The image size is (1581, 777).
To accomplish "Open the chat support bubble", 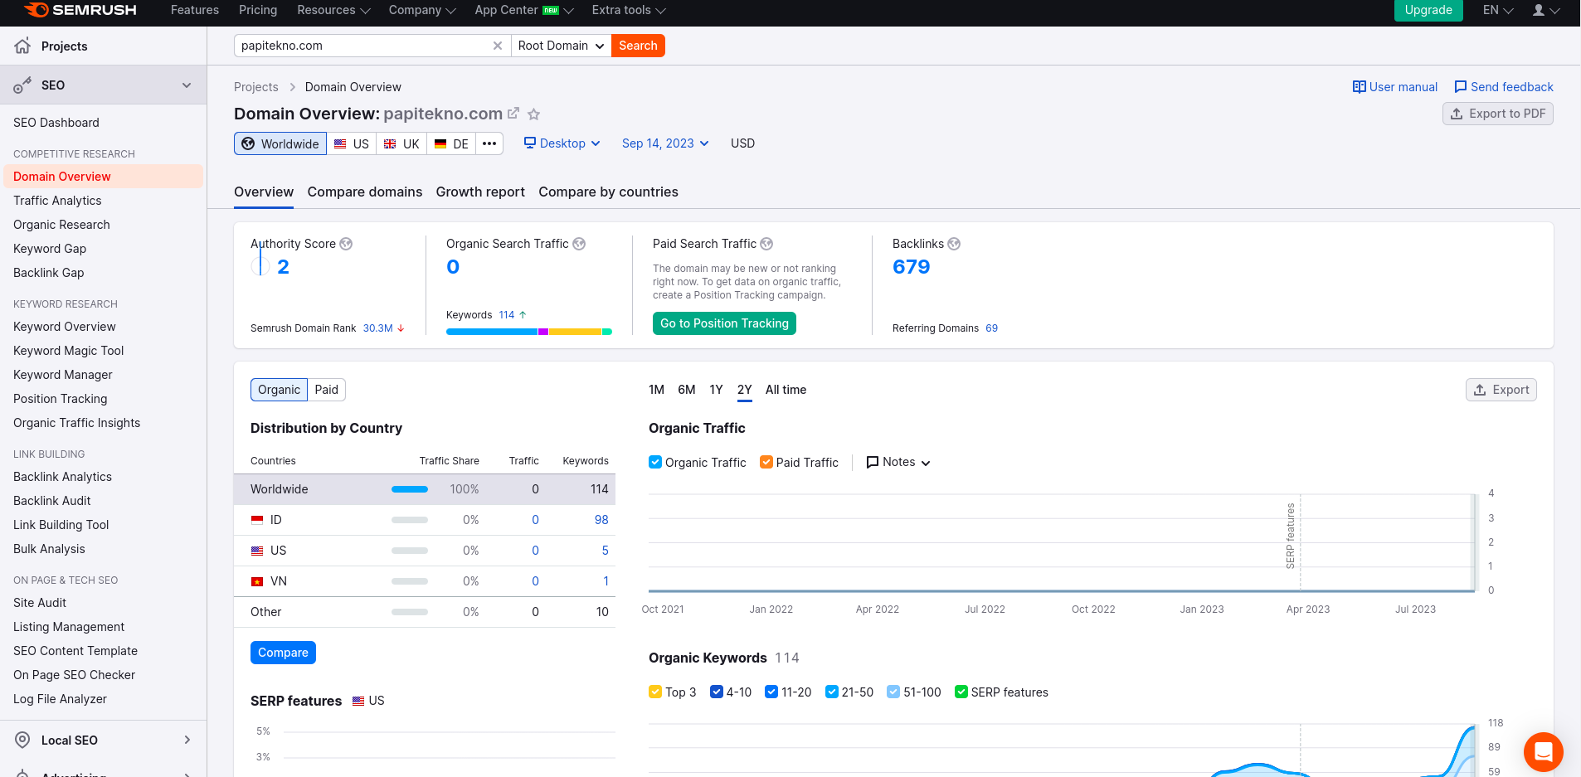I will click(1543, 752).
